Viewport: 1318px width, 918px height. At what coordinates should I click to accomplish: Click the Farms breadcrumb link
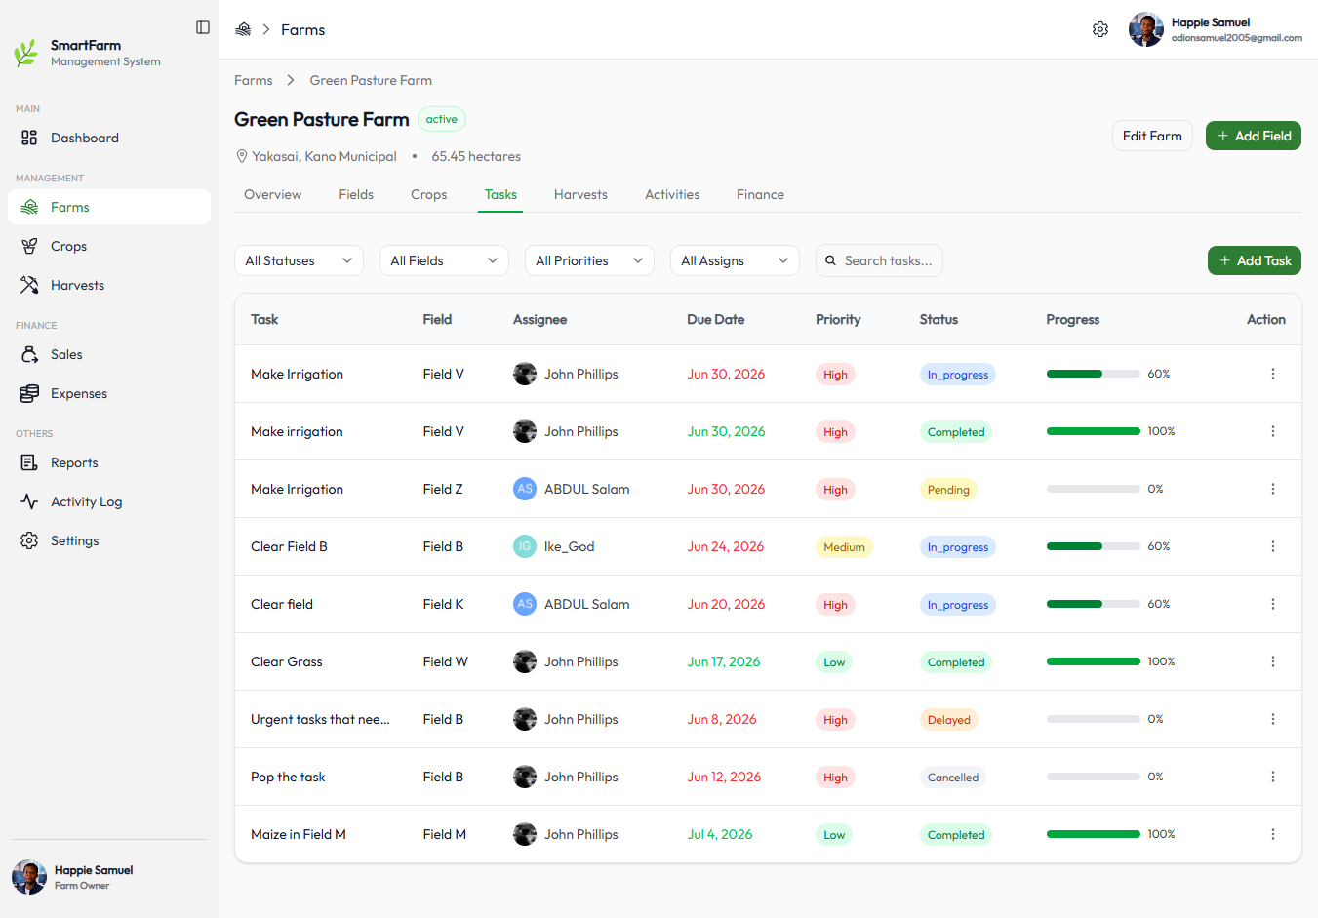pyautogui.click(x=254, y=80)
